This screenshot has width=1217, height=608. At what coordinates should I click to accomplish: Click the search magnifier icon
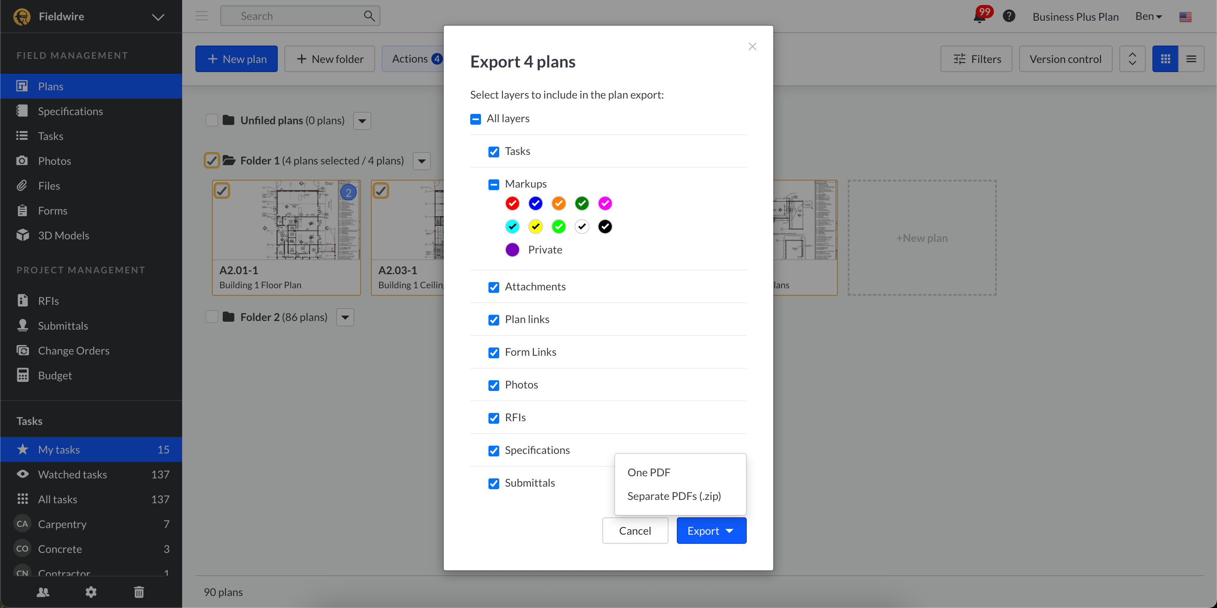point(369,16)
